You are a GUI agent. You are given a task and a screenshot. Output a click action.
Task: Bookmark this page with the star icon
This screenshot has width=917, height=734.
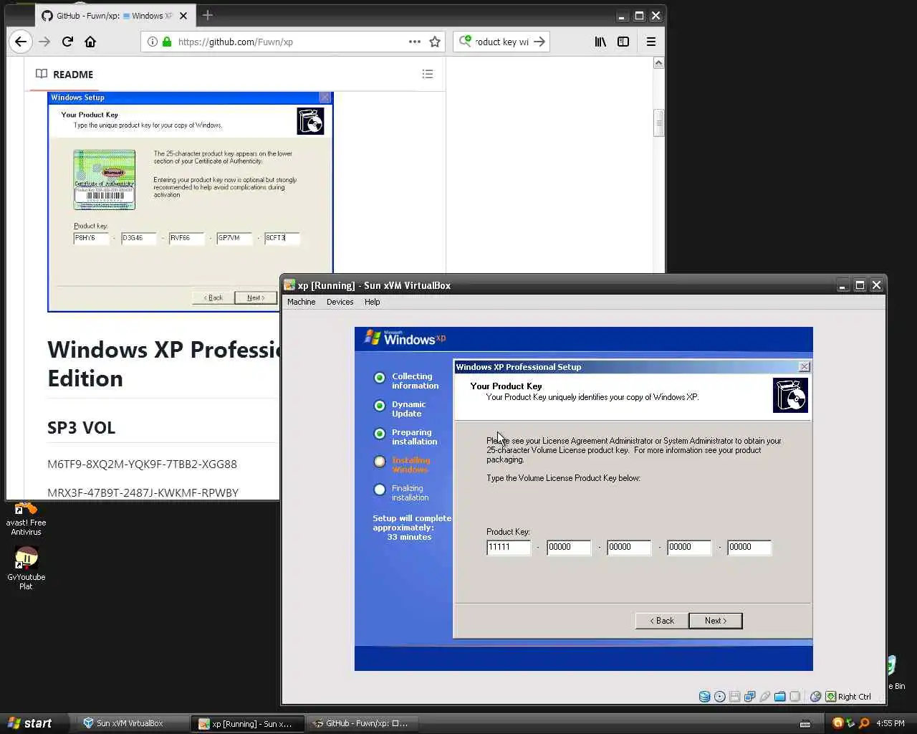(435, 42)
